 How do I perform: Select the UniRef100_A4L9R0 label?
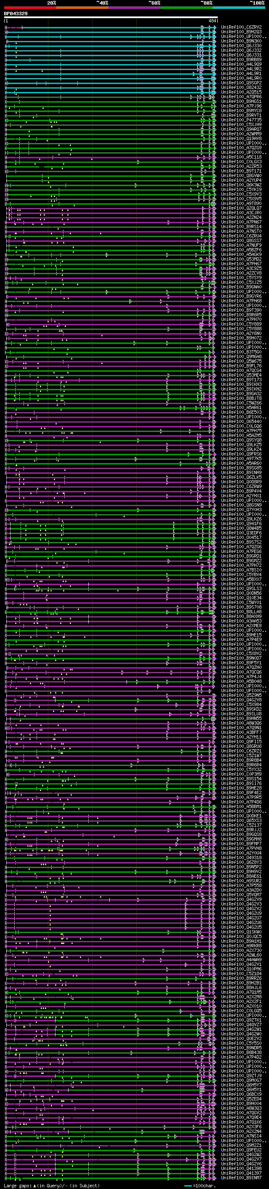[x=241, y=78]
